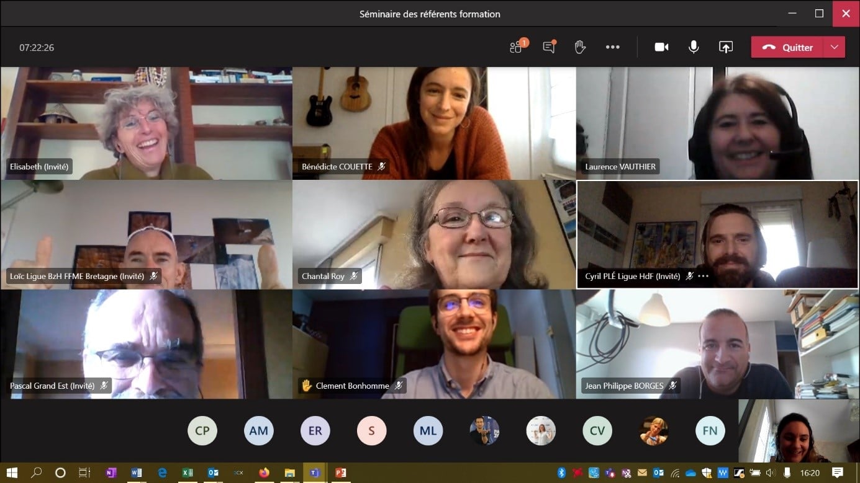Select Jean Philippe BORGES video tile

[718, 344]
